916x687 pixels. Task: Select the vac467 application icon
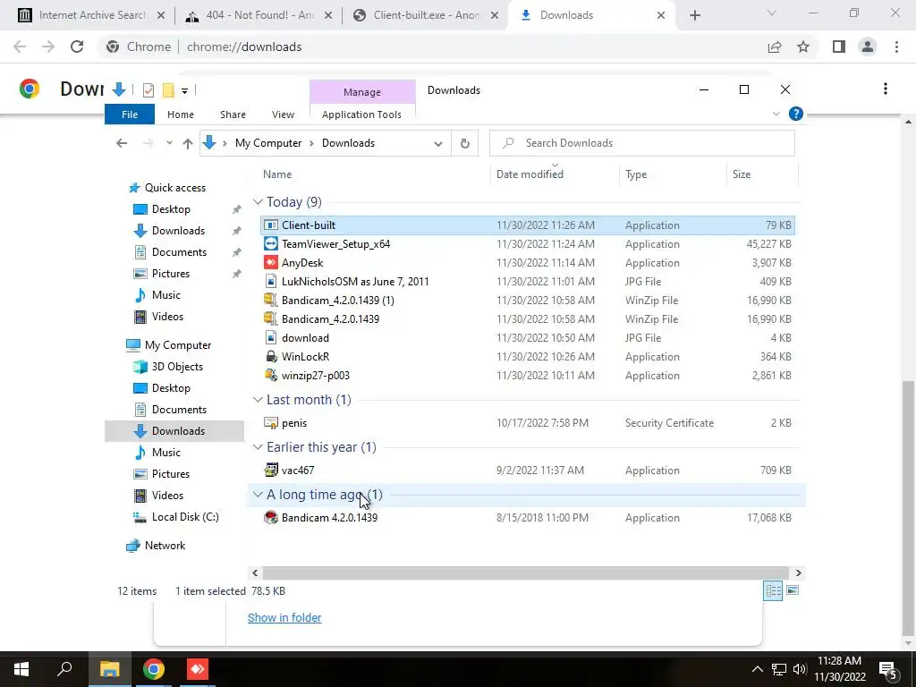tap(270, 470)
